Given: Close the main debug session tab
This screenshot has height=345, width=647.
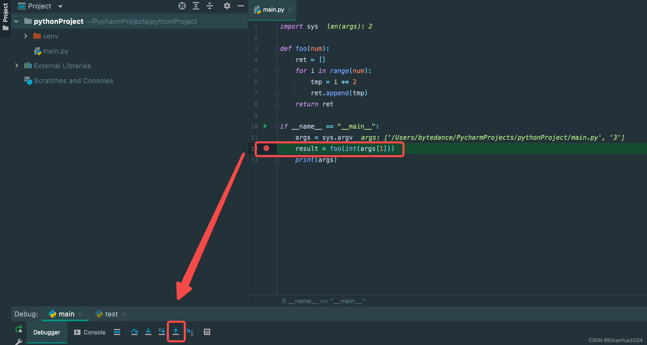Looking at the screenshot, I should (80, 314).
